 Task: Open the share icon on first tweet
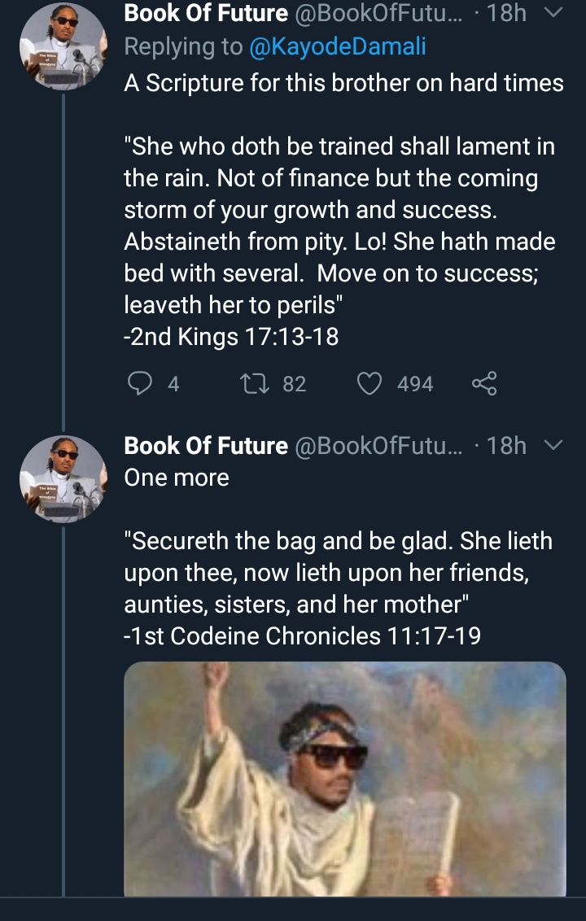point(484,383)
